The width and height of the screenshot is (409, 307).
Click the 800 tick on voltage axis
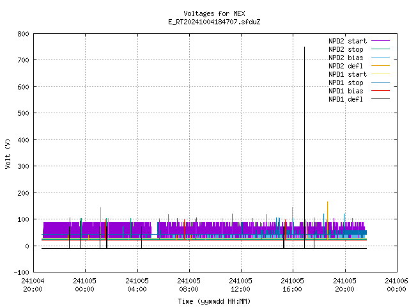[x=23, y=34]
